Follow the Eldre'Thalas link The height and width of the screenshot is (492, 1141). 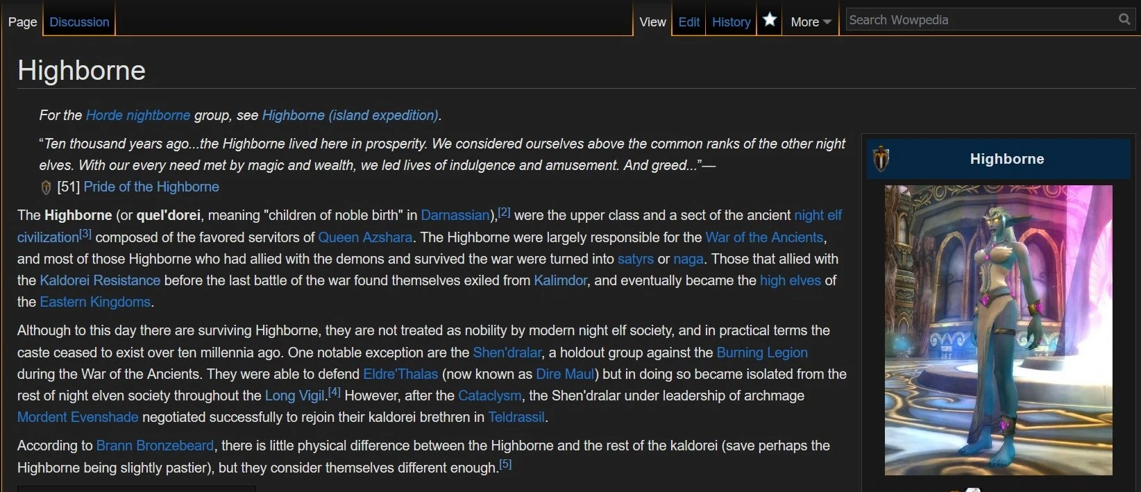(x=400, y=374)
